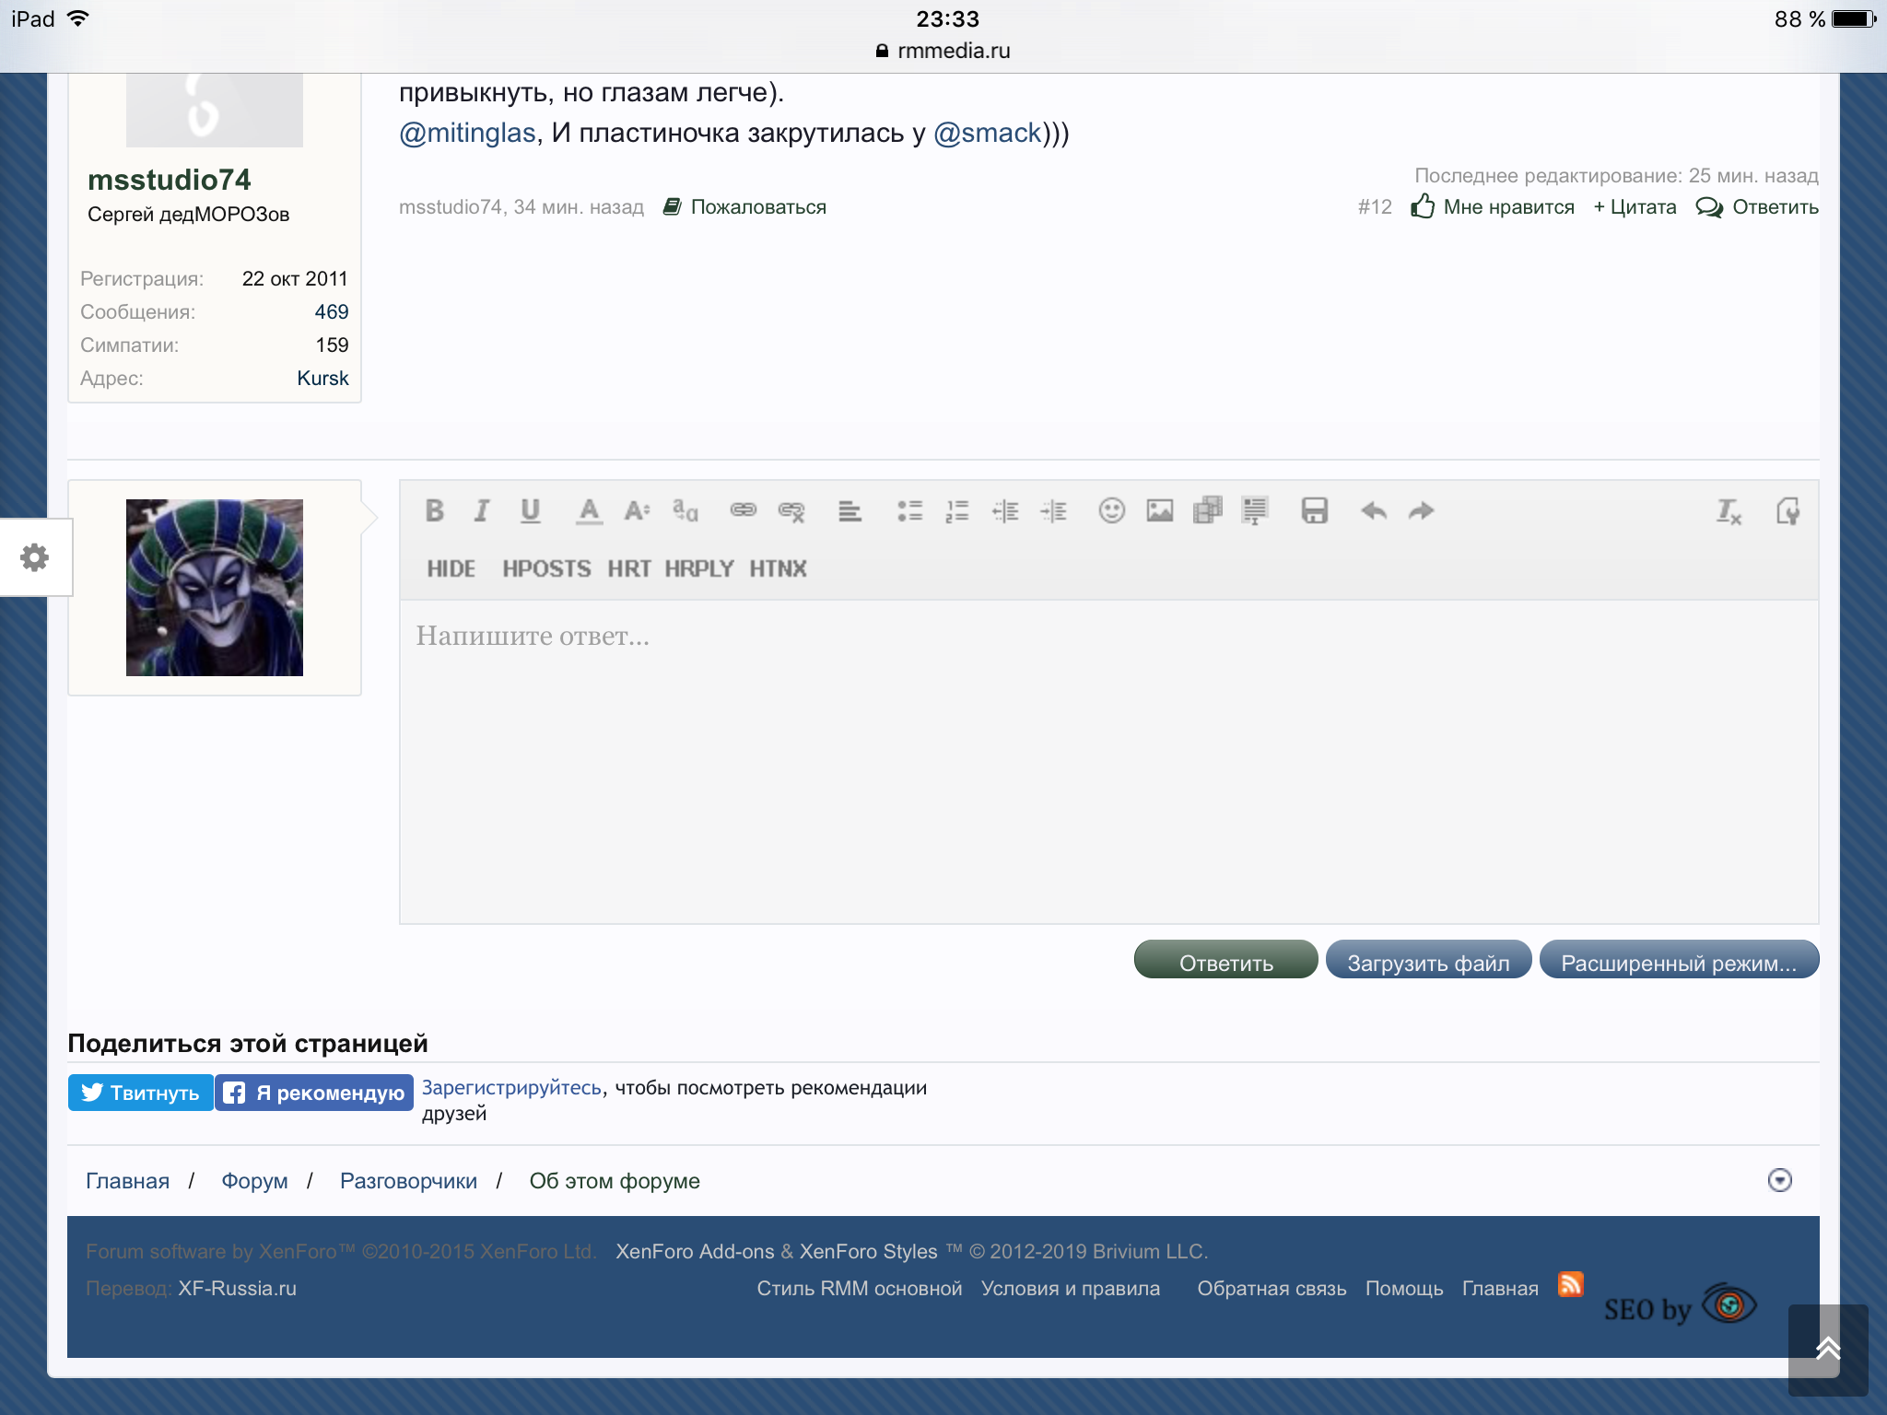This screenshot has width=1887, height=1415.
Task: Remove formatting with the Tx icon
Action: click(x=1729, y=510)
